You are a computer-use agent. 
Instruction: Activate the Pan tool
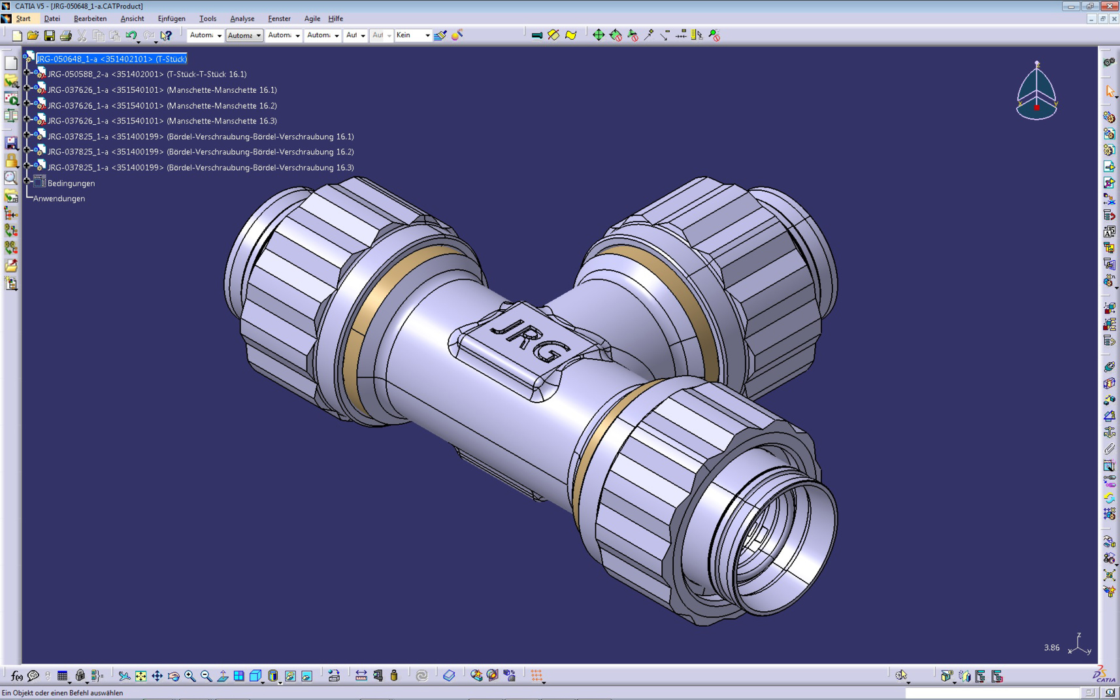click(157, 675)
